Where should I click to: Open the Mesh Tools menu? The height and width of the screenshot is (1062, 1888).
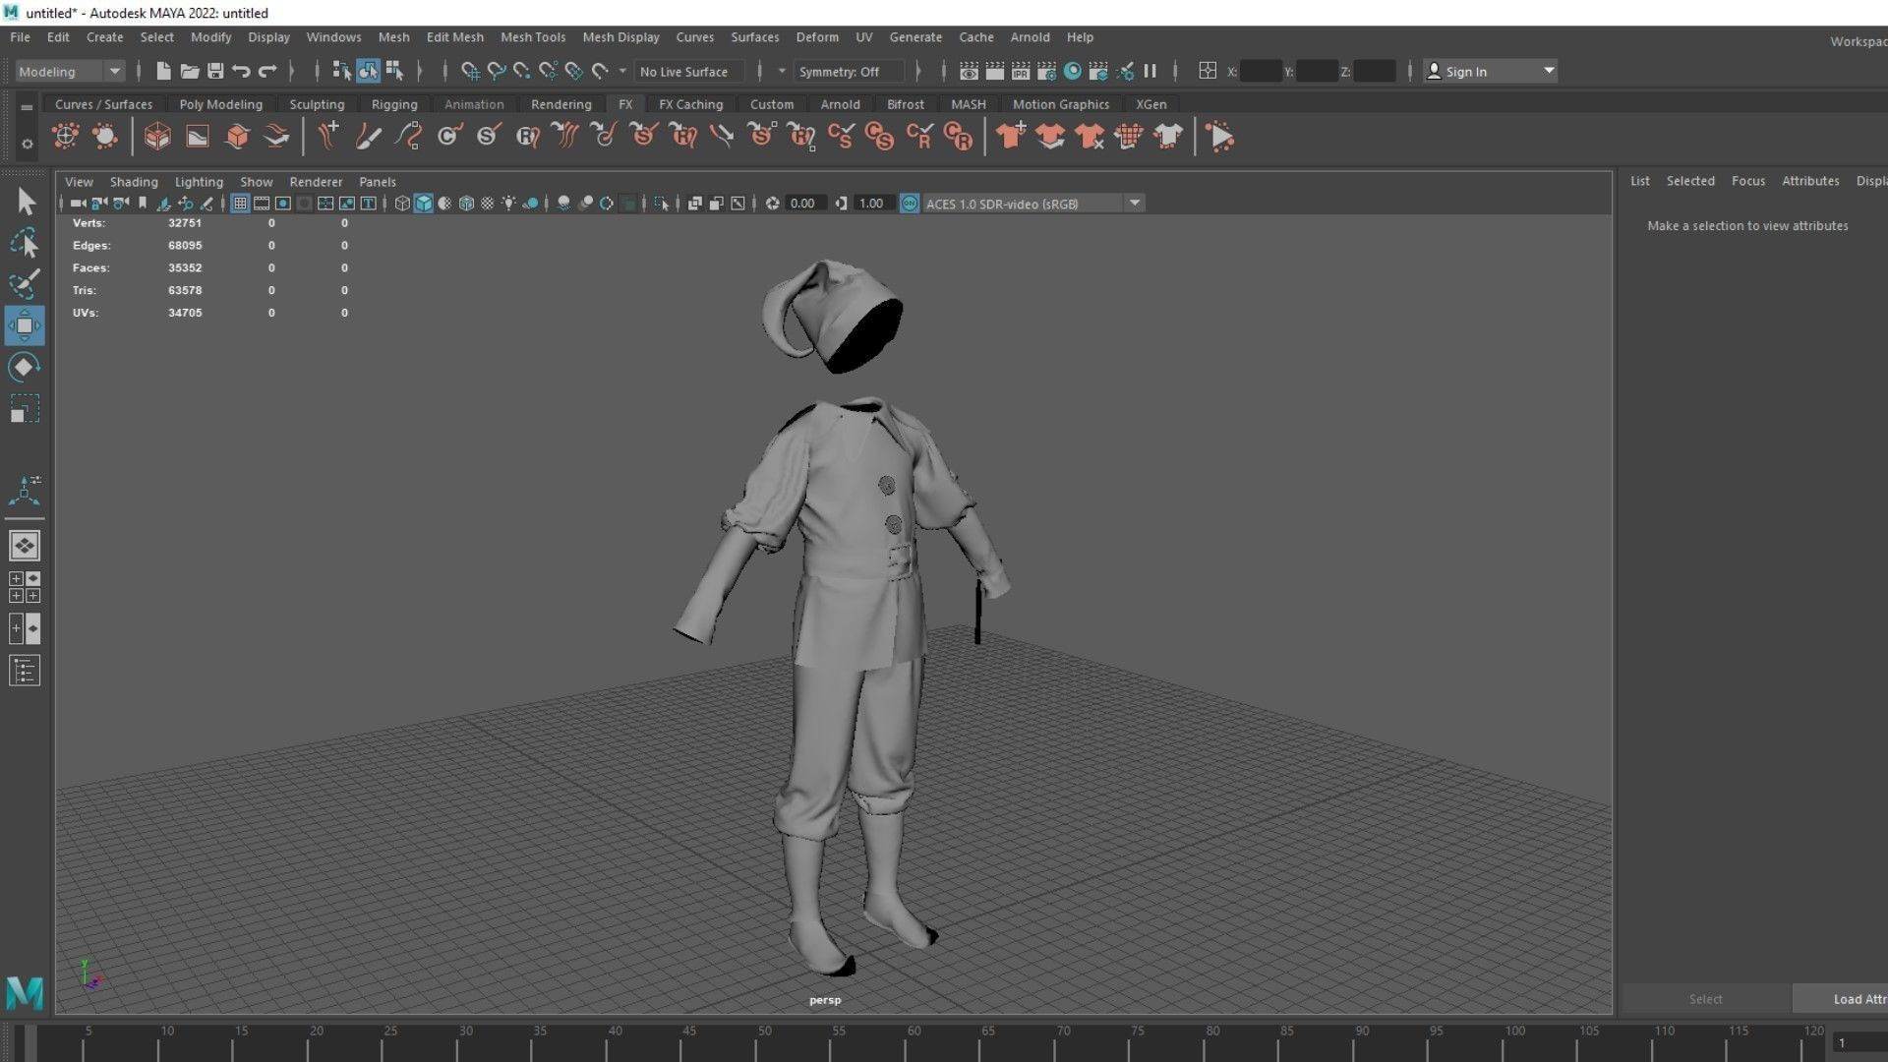click(533, 37)
